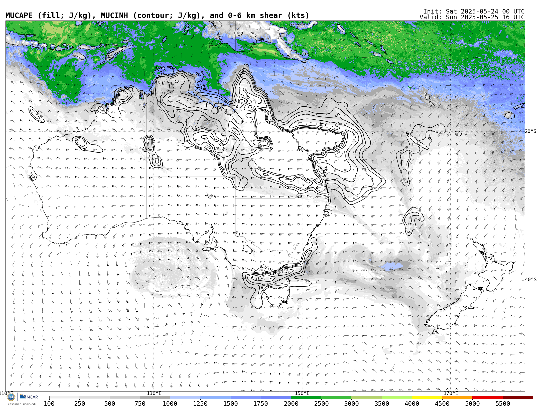The height and width of the screenshot is (407, 541).
Task: Click the 100 colorbar tick label
Action: (49, 404)
